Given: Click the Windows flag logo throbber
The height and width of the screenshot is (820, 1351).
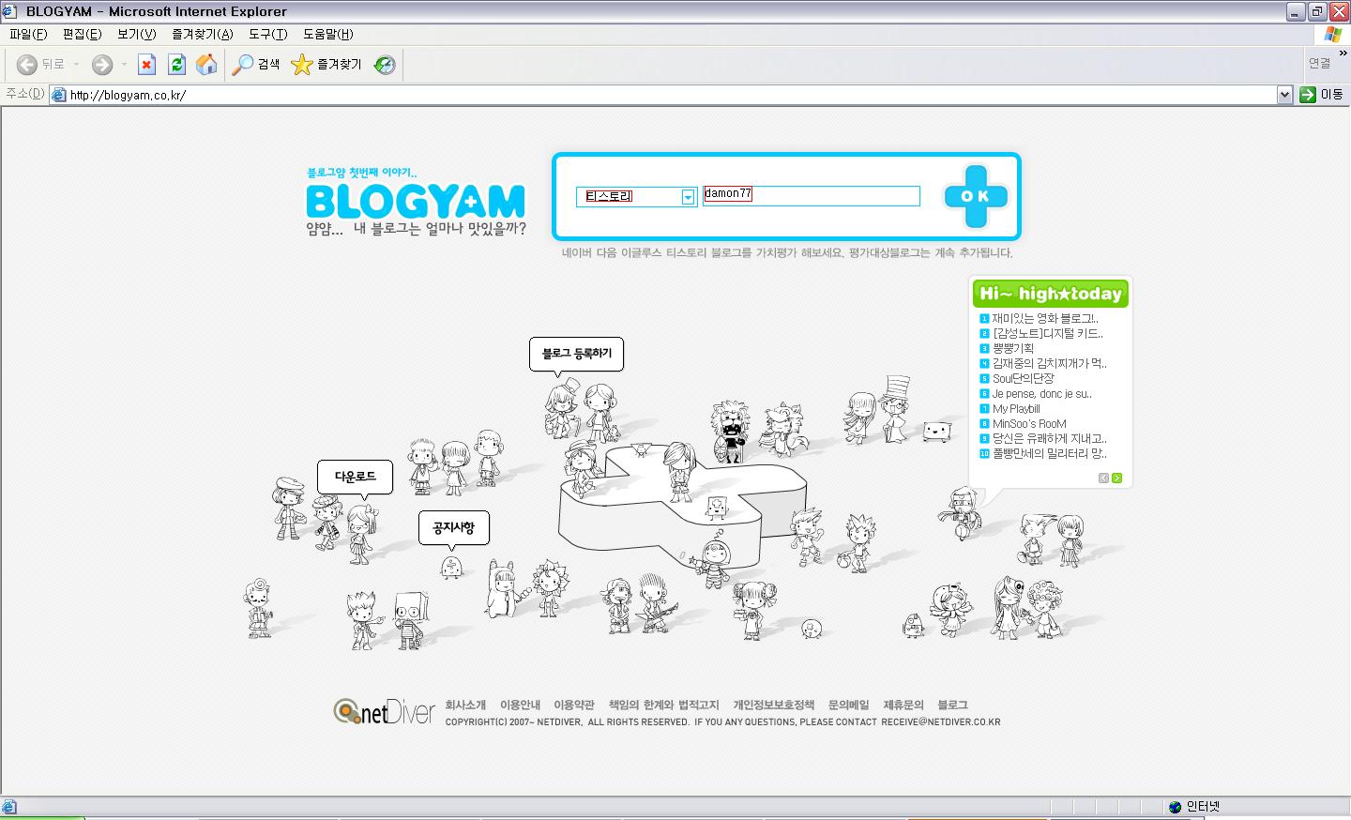Looking at the screenshot, I should [x=1332, y=34].
